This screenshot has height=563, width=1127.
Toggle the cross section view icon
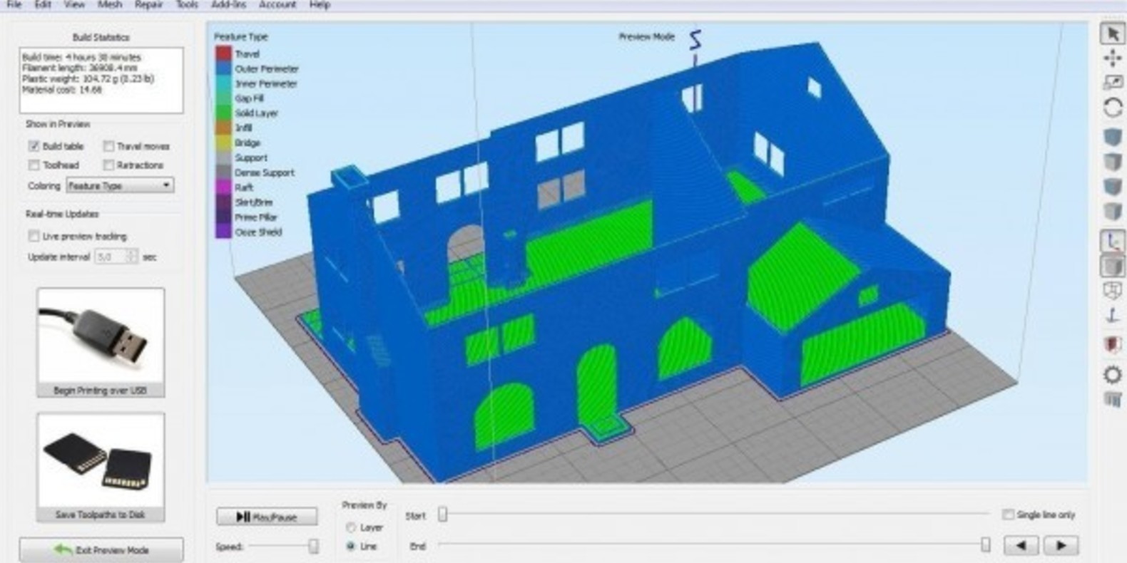[1113, 345]
